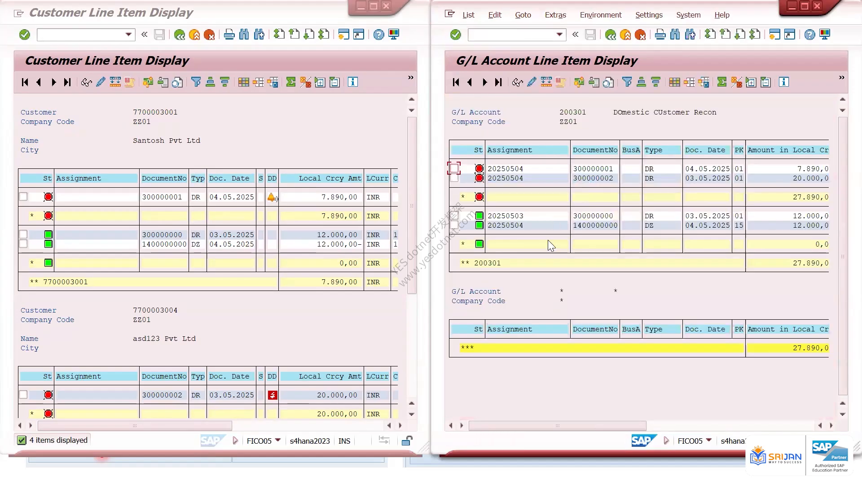
Task: Tick checkbox for G/L document 300000000
Action: click(x=454, y=216)
